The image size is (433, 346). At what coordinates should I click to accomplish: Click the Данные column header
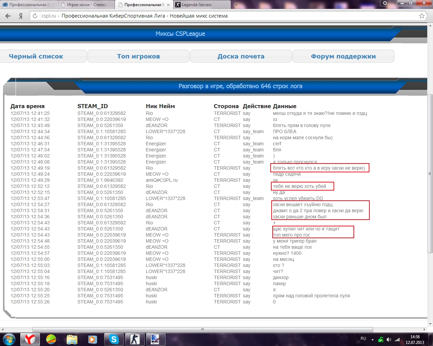[x=284, y=106]
